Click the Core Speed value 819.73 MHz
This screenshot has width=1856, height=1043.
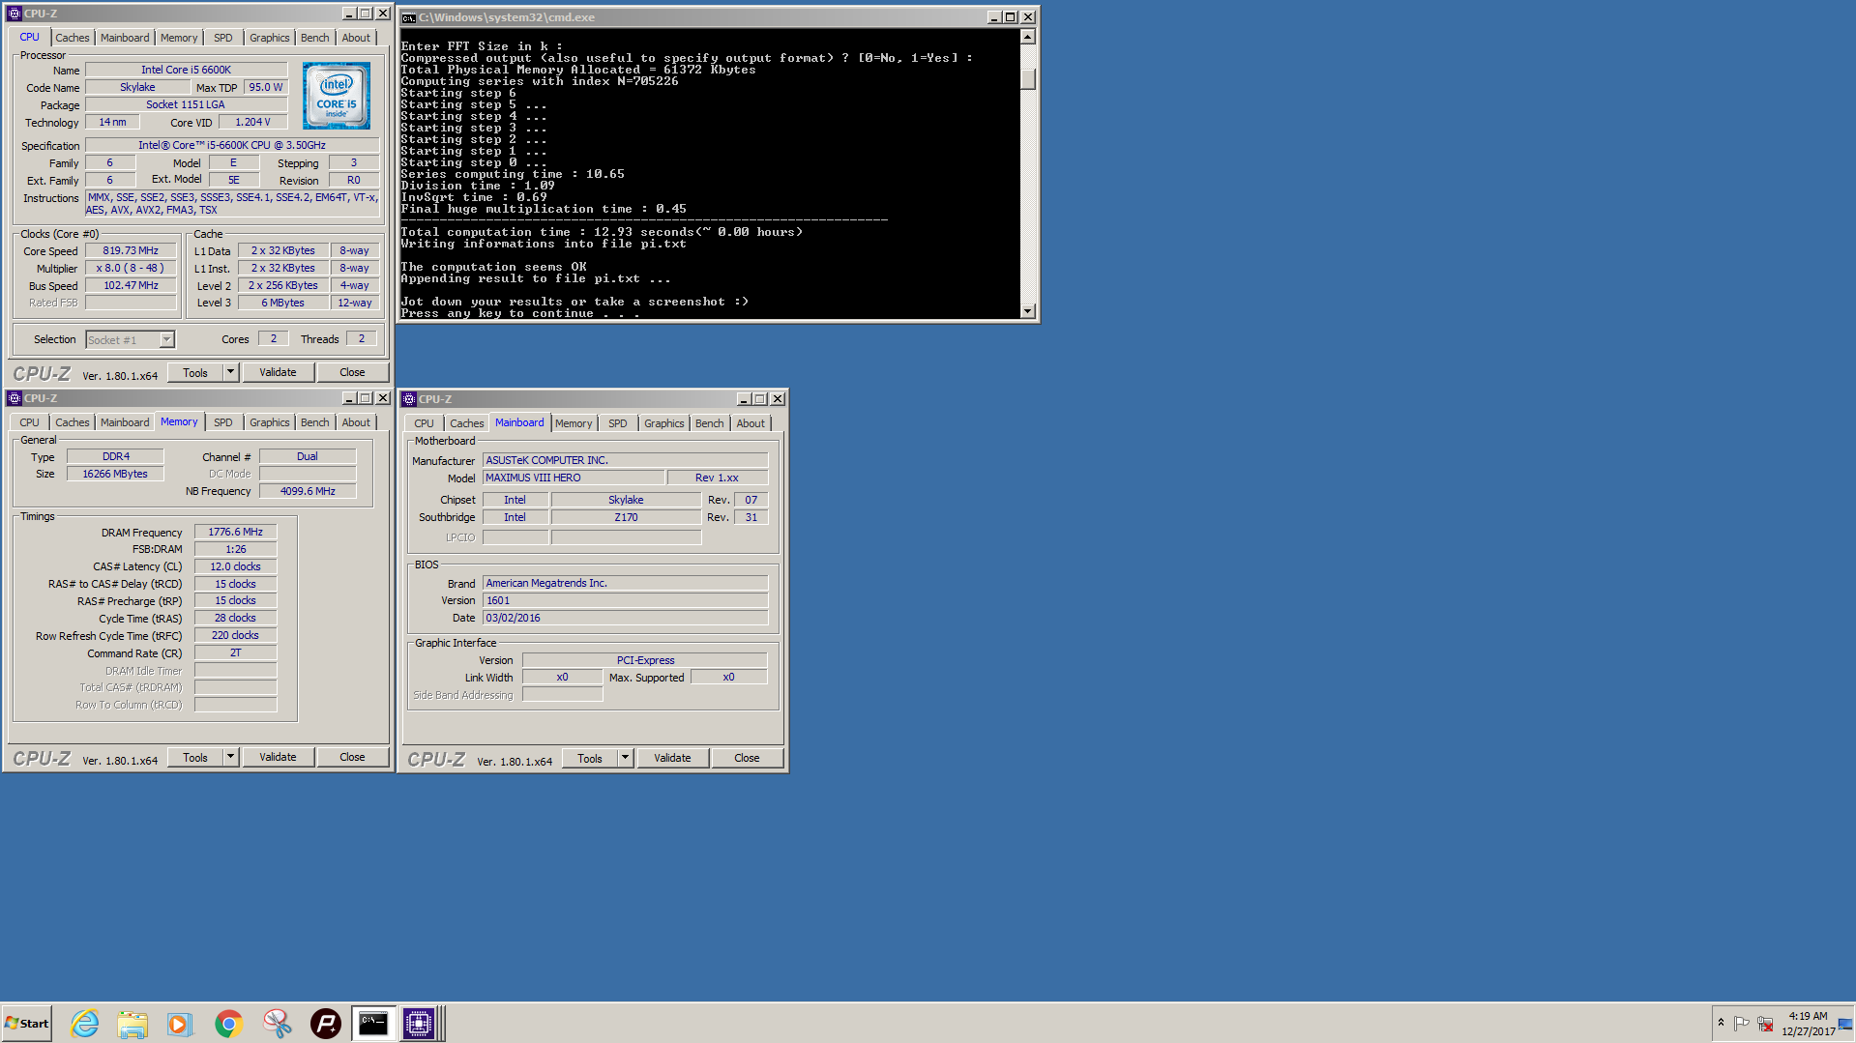(x=131, y=250)
